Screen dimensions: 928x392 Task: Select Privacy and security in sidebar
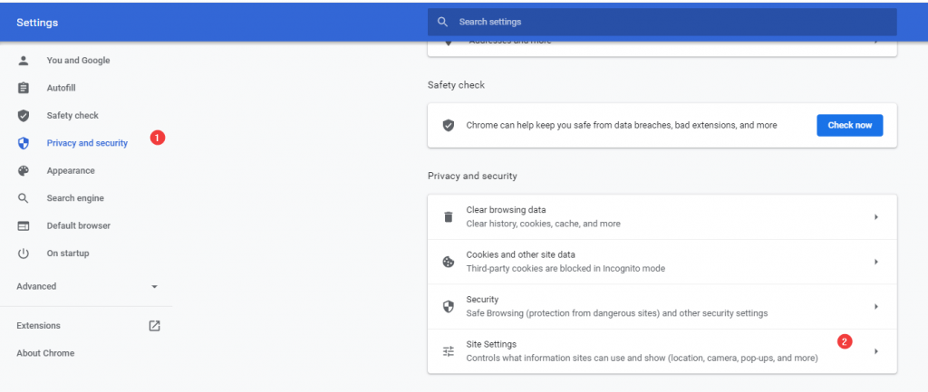click(x=87, y=143)
